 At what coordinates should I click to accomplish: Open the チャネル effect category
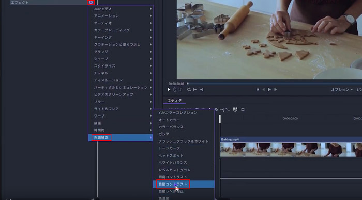tap(120, 73)
